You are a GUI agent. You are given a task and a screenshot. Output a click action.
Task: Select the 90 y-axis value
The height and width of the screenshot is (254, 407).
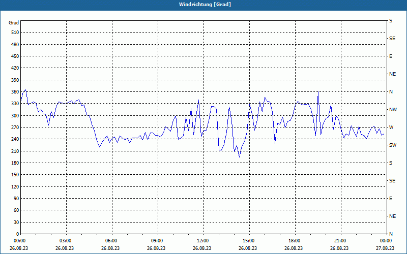pos(16,199)
